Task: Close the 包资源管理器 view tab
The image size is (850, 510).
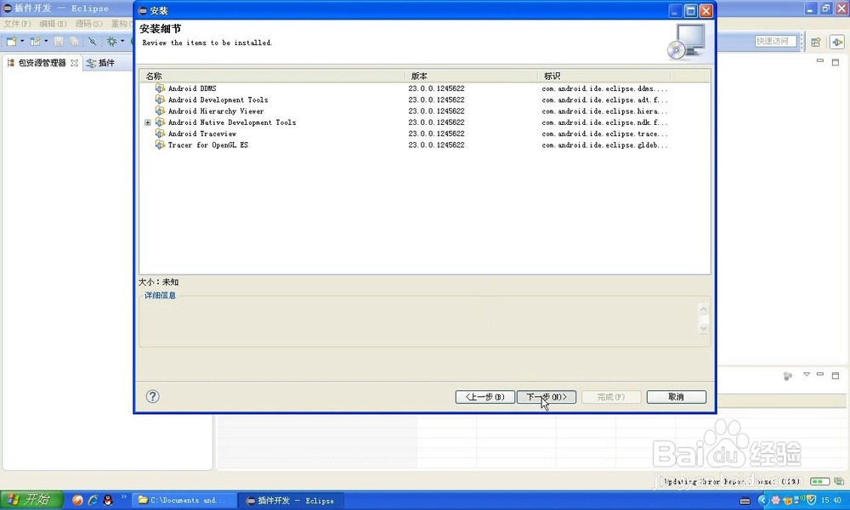Action: pos(74,63)
